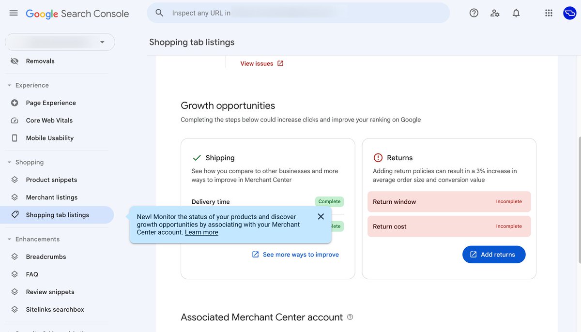This screenshot has width=581, height=332.
Task: Close the New feature tooltip
Action: coord(321,216)
